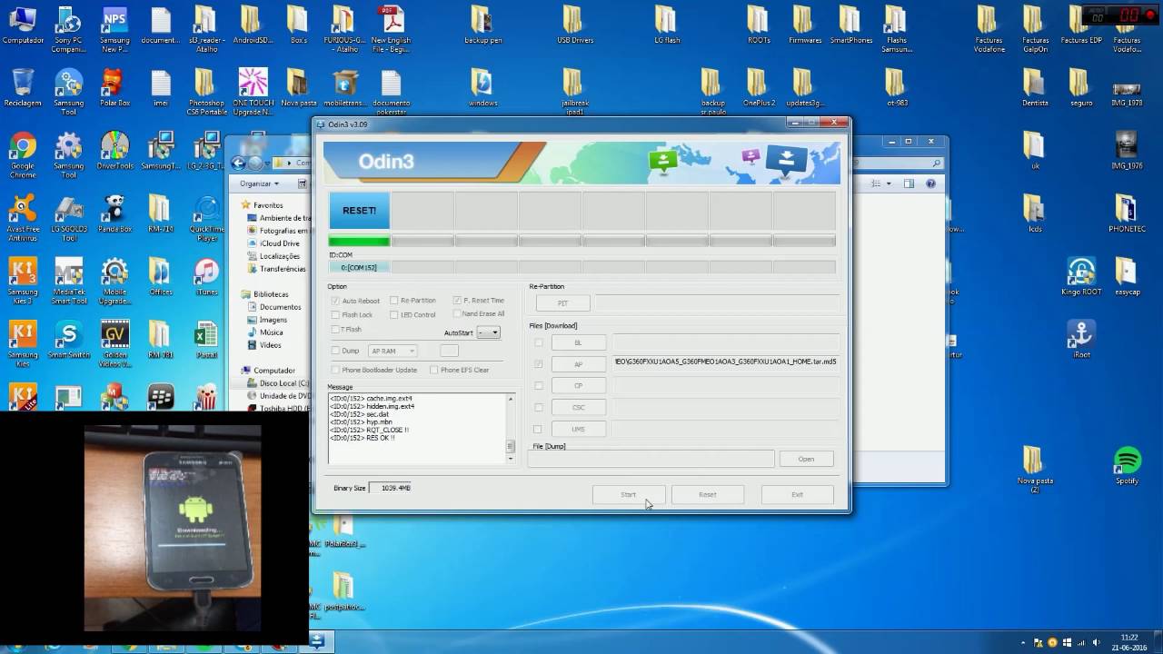
Task: Click the BL file button
Action: click(x=578, y=342)
